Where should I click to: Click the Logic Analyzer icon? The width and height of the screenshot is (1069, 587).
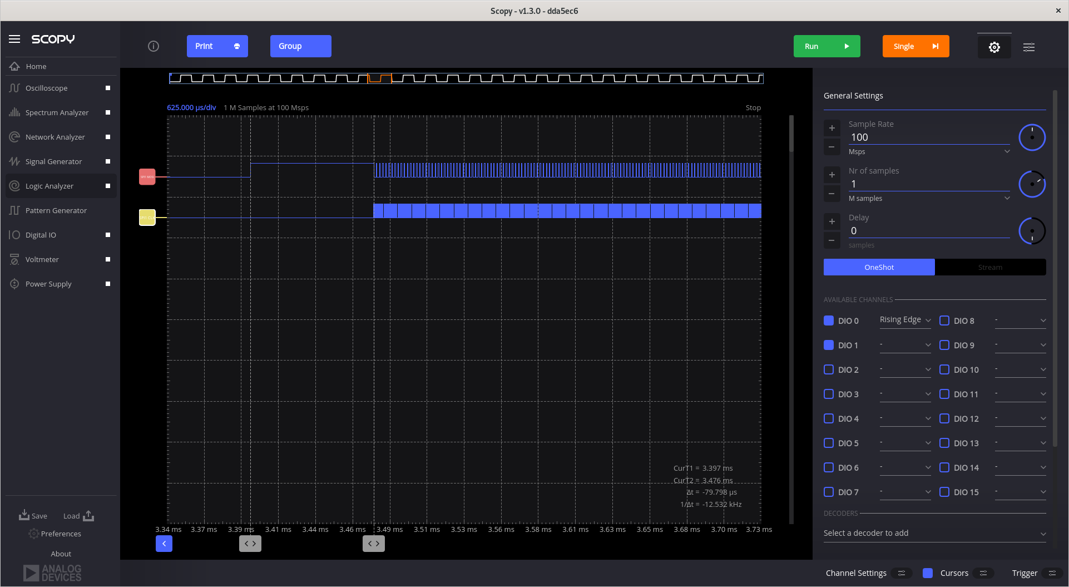14,186
